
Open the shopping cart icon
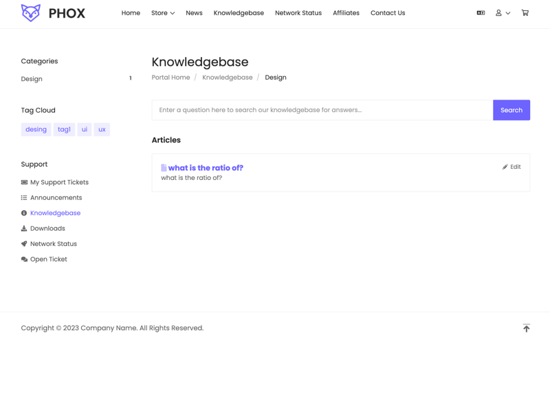pos(525,13)
